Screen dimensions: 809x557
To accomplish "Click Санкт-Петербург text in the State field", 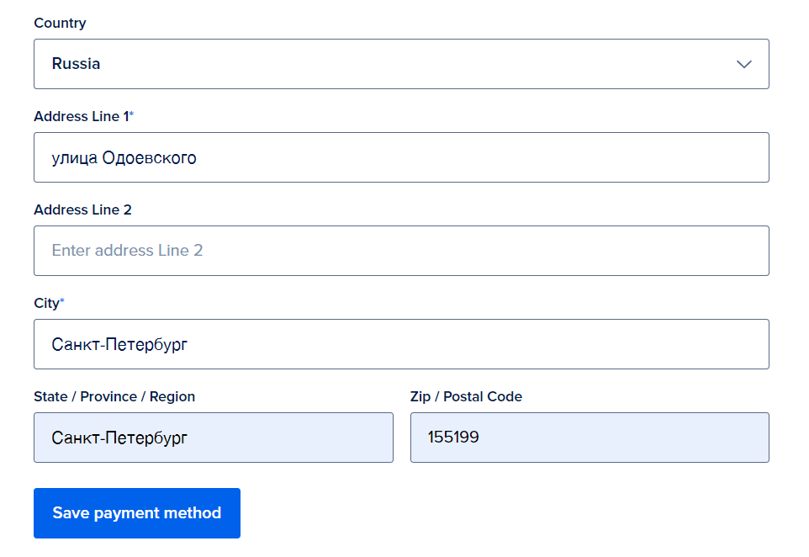I will (119, 438).
